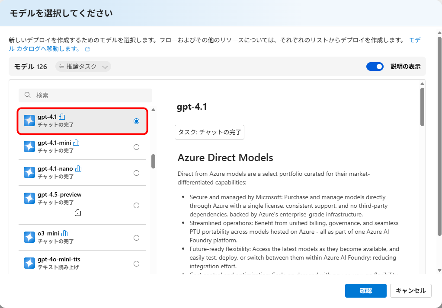This screenshot has width=442, height=308.
Task: Open the 推論タスク filter dropdown
Action: (x=83, y=67)
